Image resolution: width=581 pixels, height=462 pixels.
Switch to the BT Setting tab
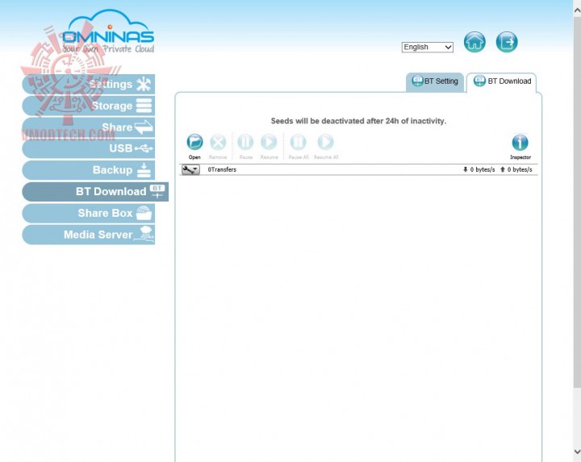click(x=435, y=81)
